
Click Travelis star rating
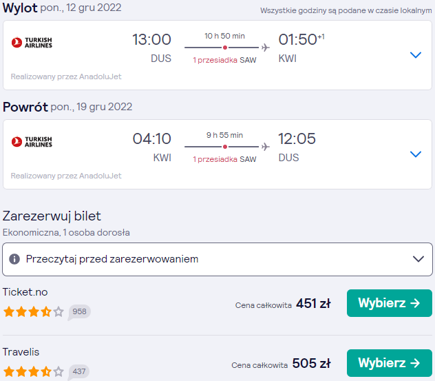click(x=34, y=371)
